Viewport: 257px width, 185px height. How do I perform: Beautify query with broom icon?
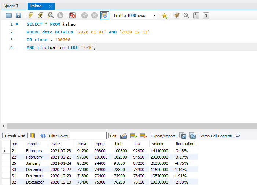click(177, 15)
